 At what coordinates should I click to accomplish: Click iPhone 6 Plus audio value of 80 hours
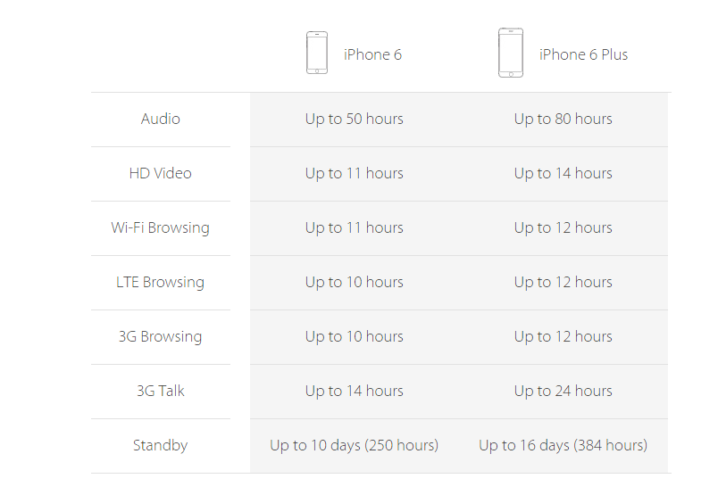coord(564,119)
